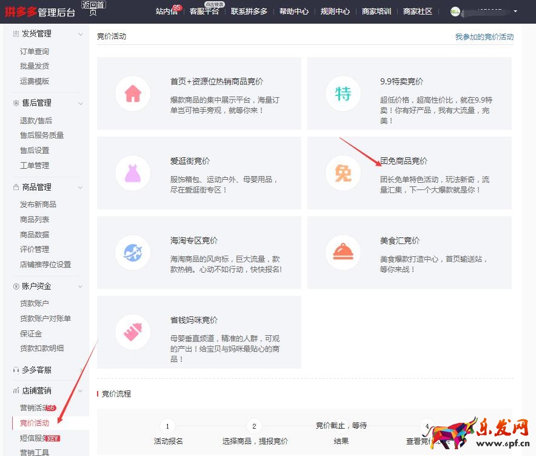Click the 账户资金 sidebar icon
This screenshot has height=456, width=536.
[x=15, y=285]
